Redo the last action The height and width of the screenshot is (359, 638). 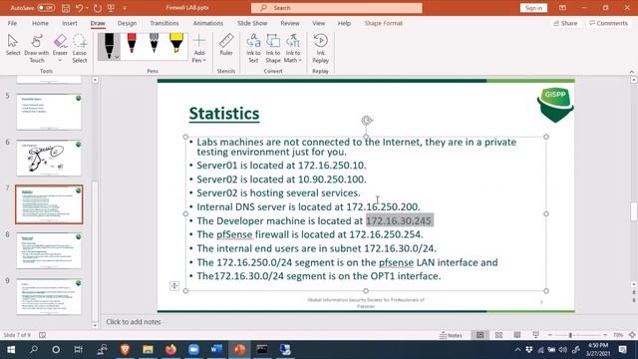98,8
